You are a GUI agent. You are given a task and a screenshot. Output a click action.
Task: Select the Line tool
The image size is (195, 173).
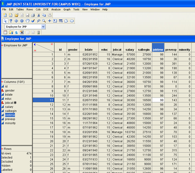click(x=61, y=21)
